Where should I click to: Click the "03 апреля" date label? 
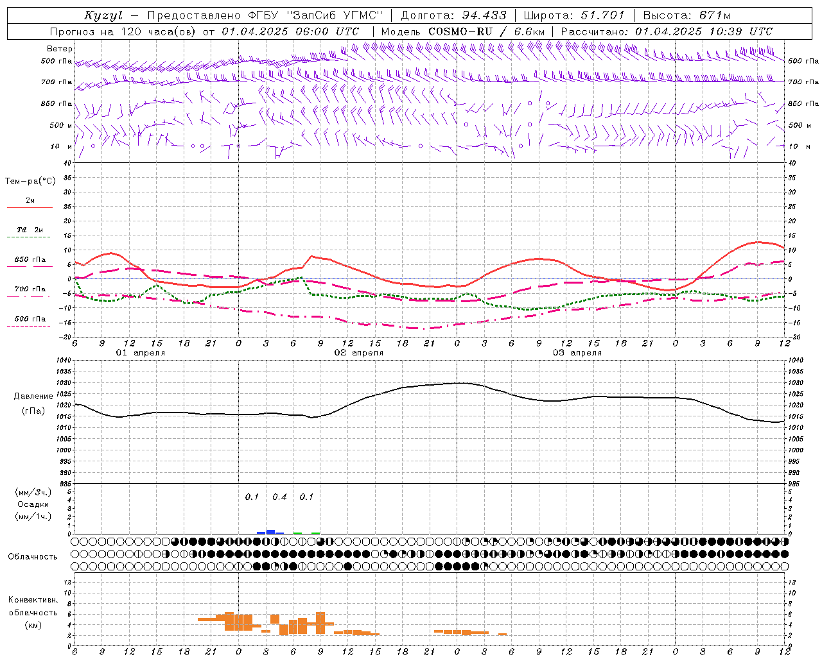tap(577, 353)
